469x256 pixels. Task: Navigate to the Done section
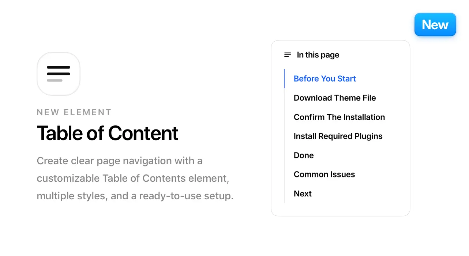point(304,155)
